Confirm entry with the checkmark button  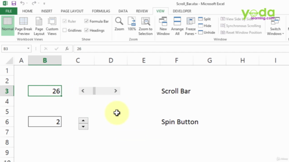tap(56, 49)
